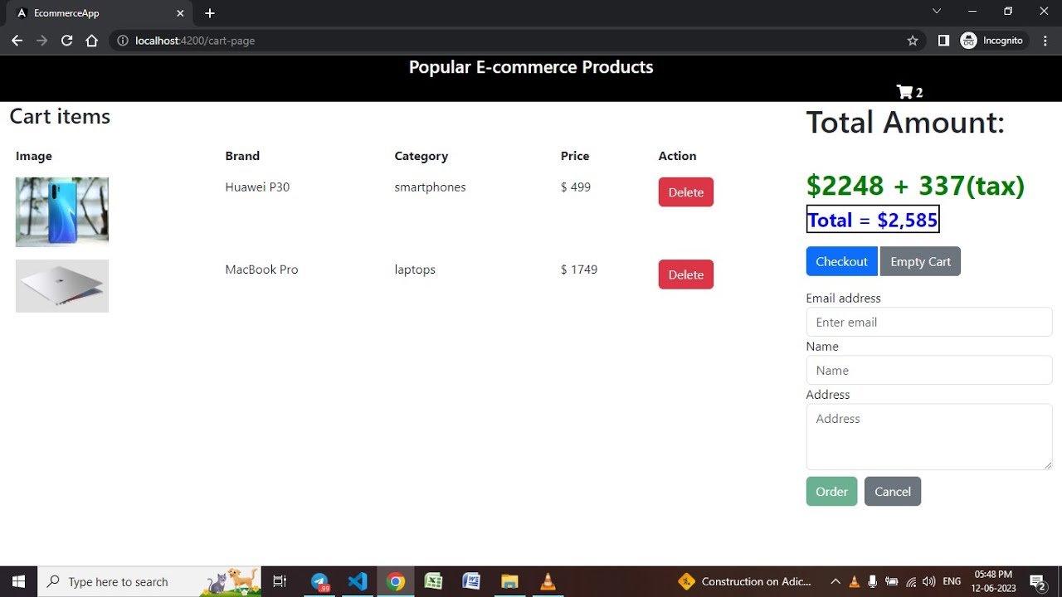Screen dimensions: 1062x597
Task: Open Excel from the taskbar
Action: (x=433, y=581)
